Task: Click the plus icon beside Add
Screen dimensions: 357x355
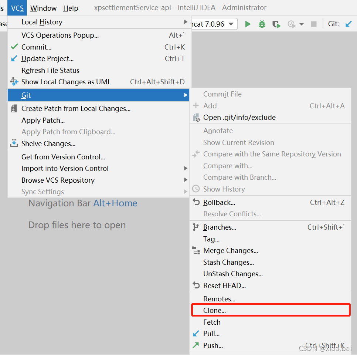Action: [196, 105]
